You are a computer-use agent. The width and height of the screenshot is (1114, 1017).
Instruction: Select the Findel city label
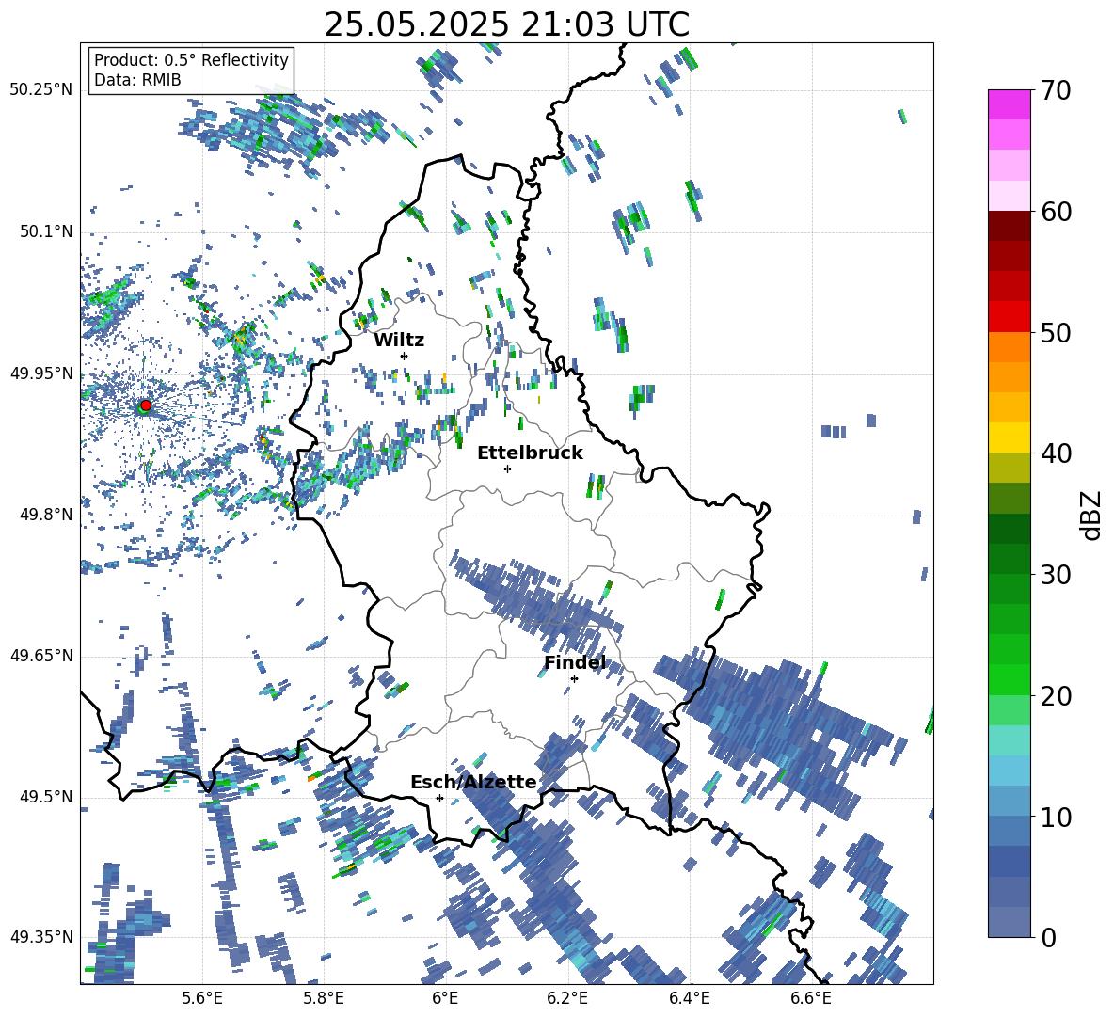[575, 663]
